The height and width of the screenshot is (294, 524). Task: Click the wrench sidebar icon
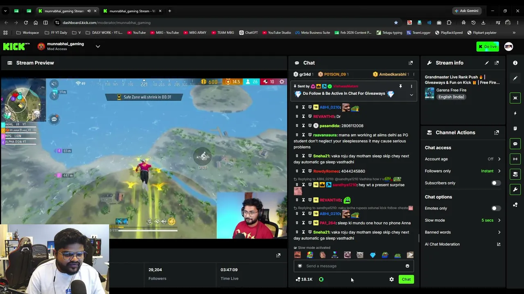[515, 189]
